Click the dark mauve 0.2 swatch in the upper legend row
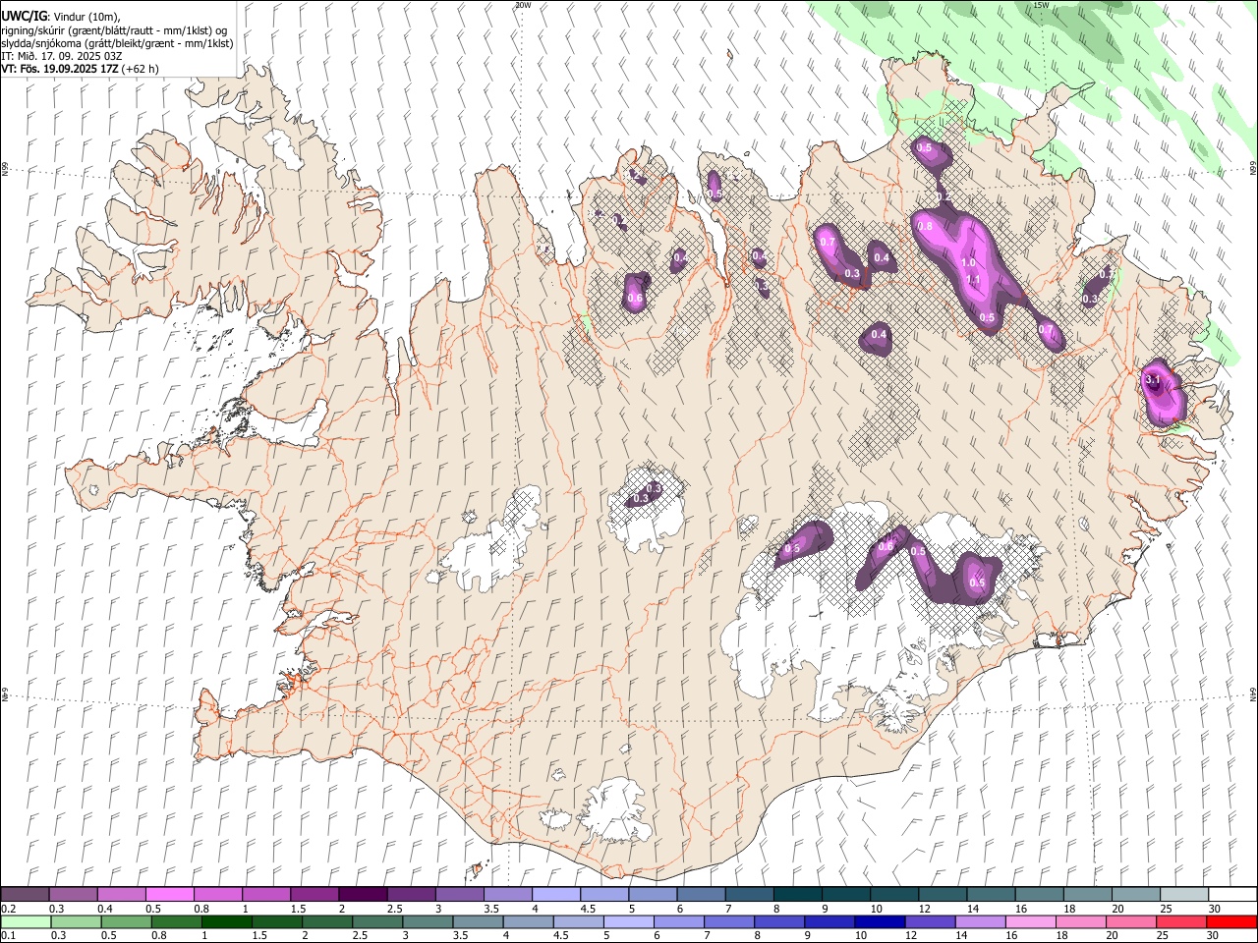 click(25, 895)
